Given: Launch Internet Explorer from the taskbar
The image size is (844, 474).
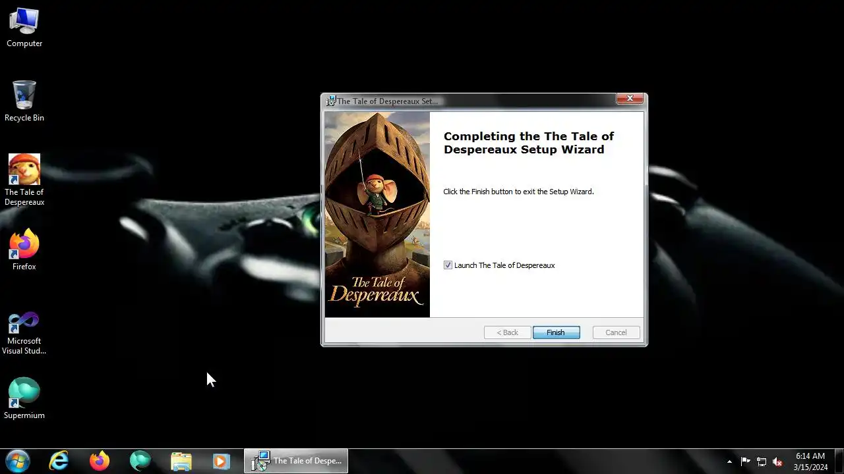Looking at the screenshot, I should click(59, 461).
